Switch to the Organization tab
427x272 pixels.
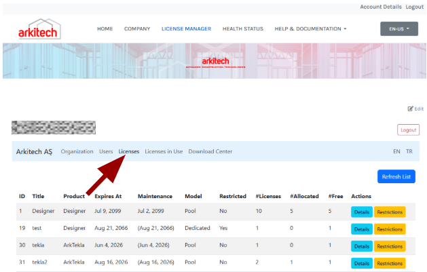(77, 151)
